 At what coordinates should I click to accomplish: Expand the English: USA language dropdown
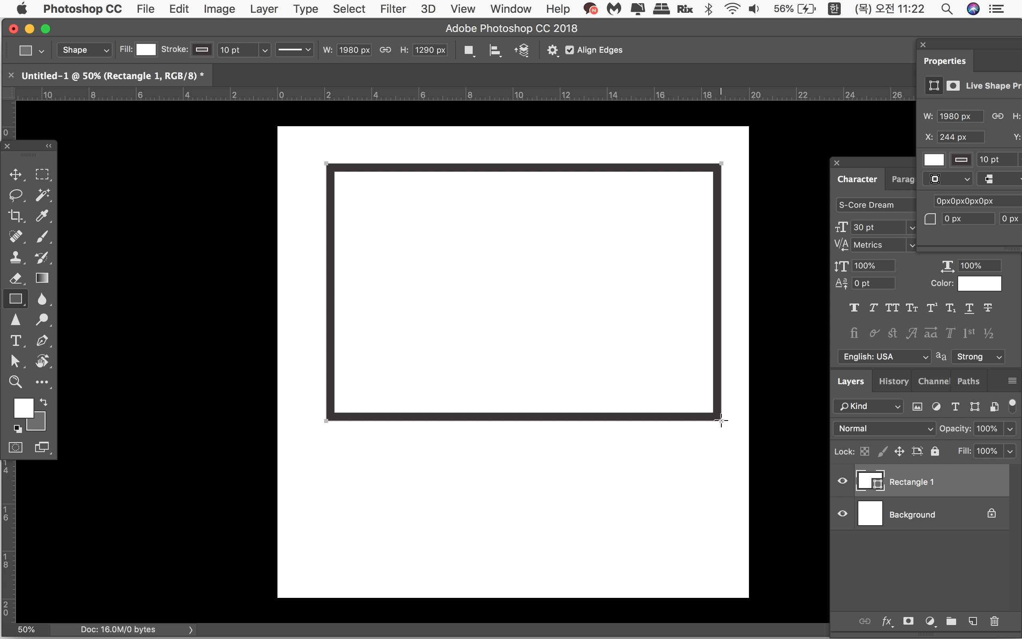tap(884, 357)
